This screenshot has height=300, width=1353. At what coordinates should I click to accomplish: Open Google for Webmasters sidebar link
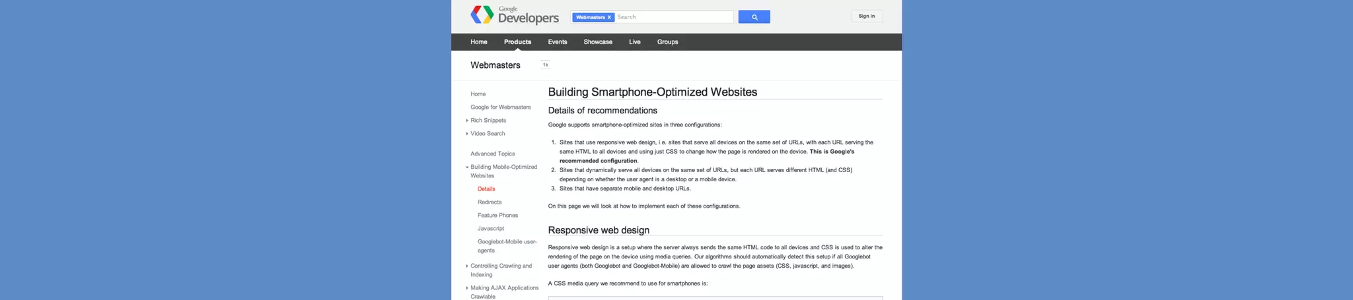coord(500,107)
